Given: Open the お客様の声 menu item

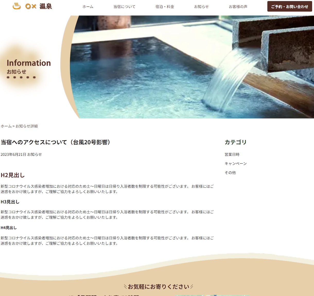Looking at the screenshot, I should (x=238, y=7).
